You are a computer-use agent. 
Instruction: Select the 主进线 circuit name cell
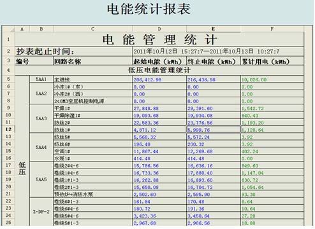coord(92,80)
